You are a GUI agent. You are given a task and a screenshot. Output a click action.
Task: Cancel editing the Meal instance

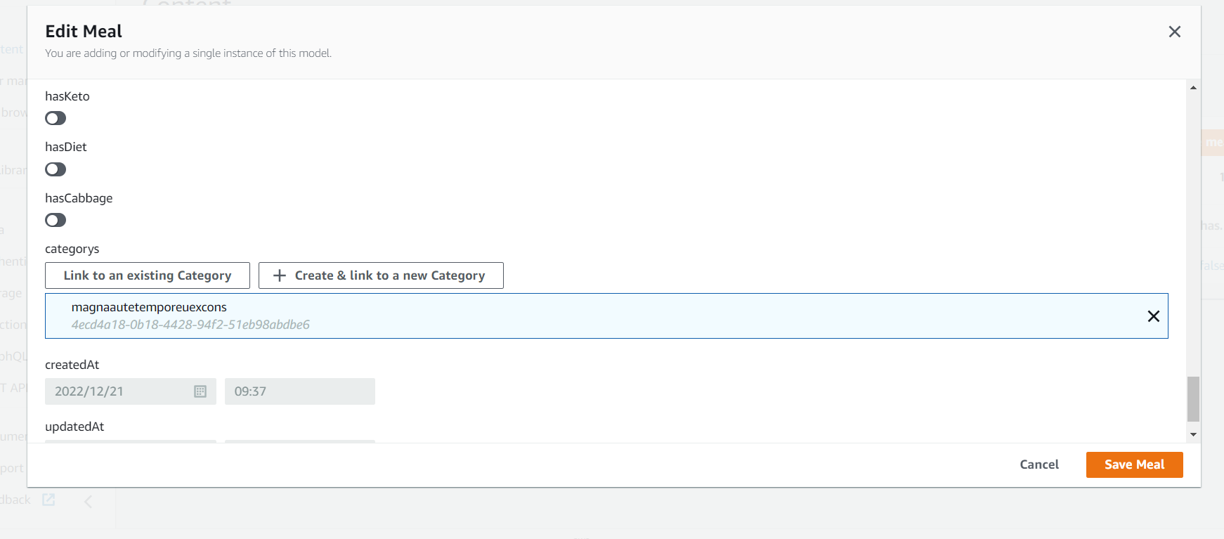click(x=1039, y=465)
